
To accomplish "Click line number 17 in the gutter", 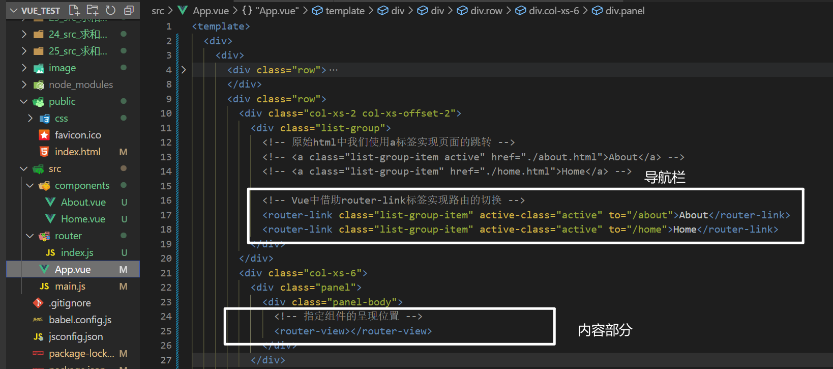I will point(166,215).
